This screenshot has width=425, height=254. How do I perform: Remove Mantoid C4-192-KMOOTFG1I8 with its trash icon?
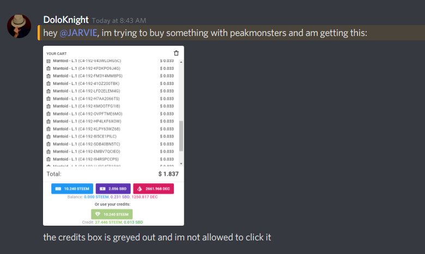tap(48, 106)
